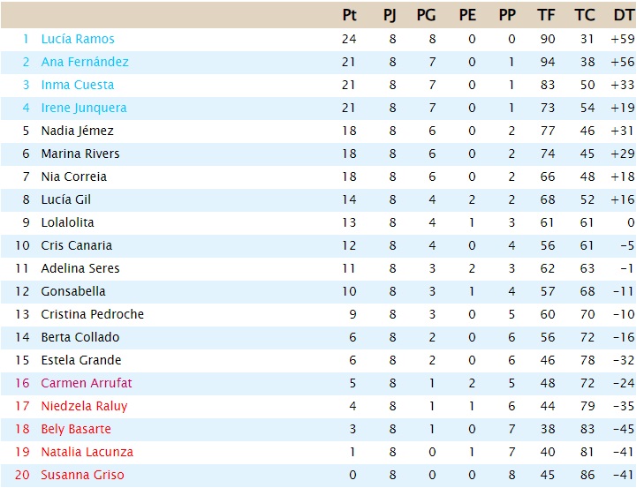Select the Nia Correia entry

tap(73, 176)
